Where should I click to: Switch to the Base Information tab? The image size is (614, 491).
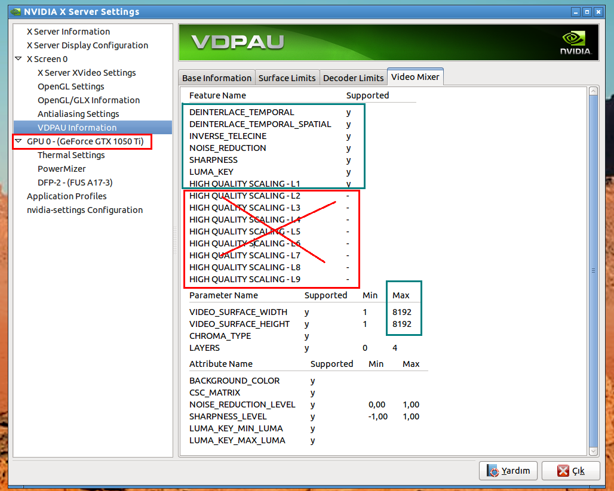(x=217, y=78)
